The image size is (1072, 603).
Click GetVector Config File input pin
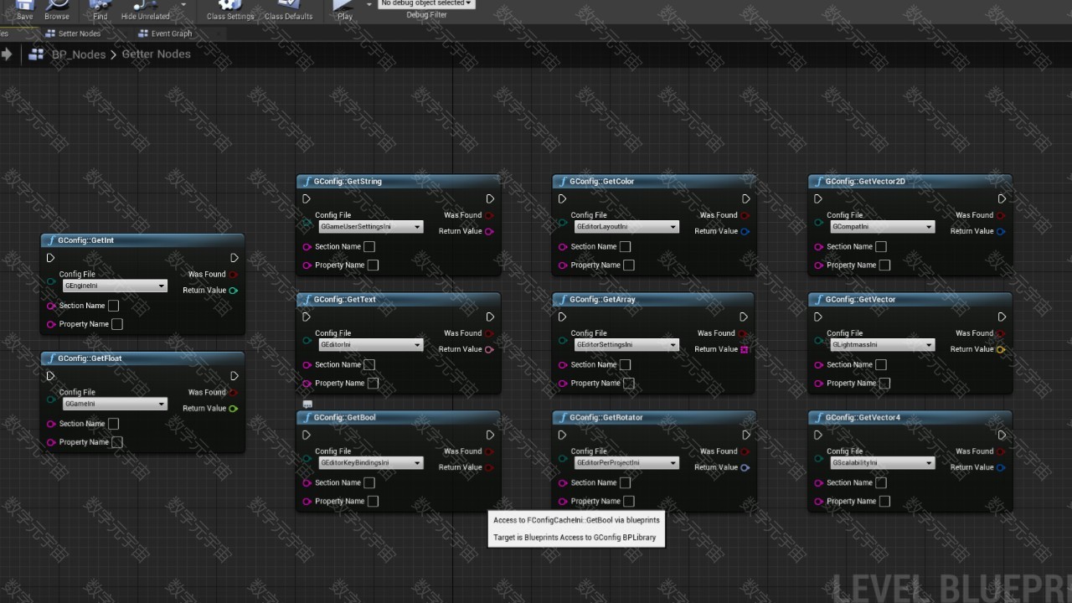[818, 341]
